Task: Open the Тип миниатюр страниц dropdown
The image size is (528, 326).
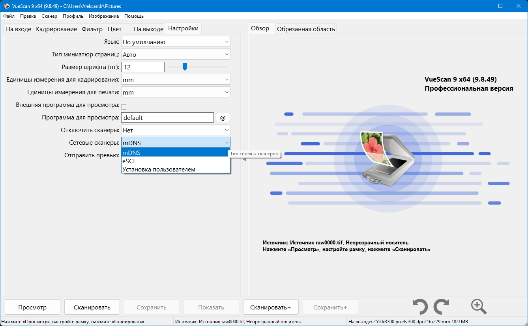Action: [x=176, y=54]
